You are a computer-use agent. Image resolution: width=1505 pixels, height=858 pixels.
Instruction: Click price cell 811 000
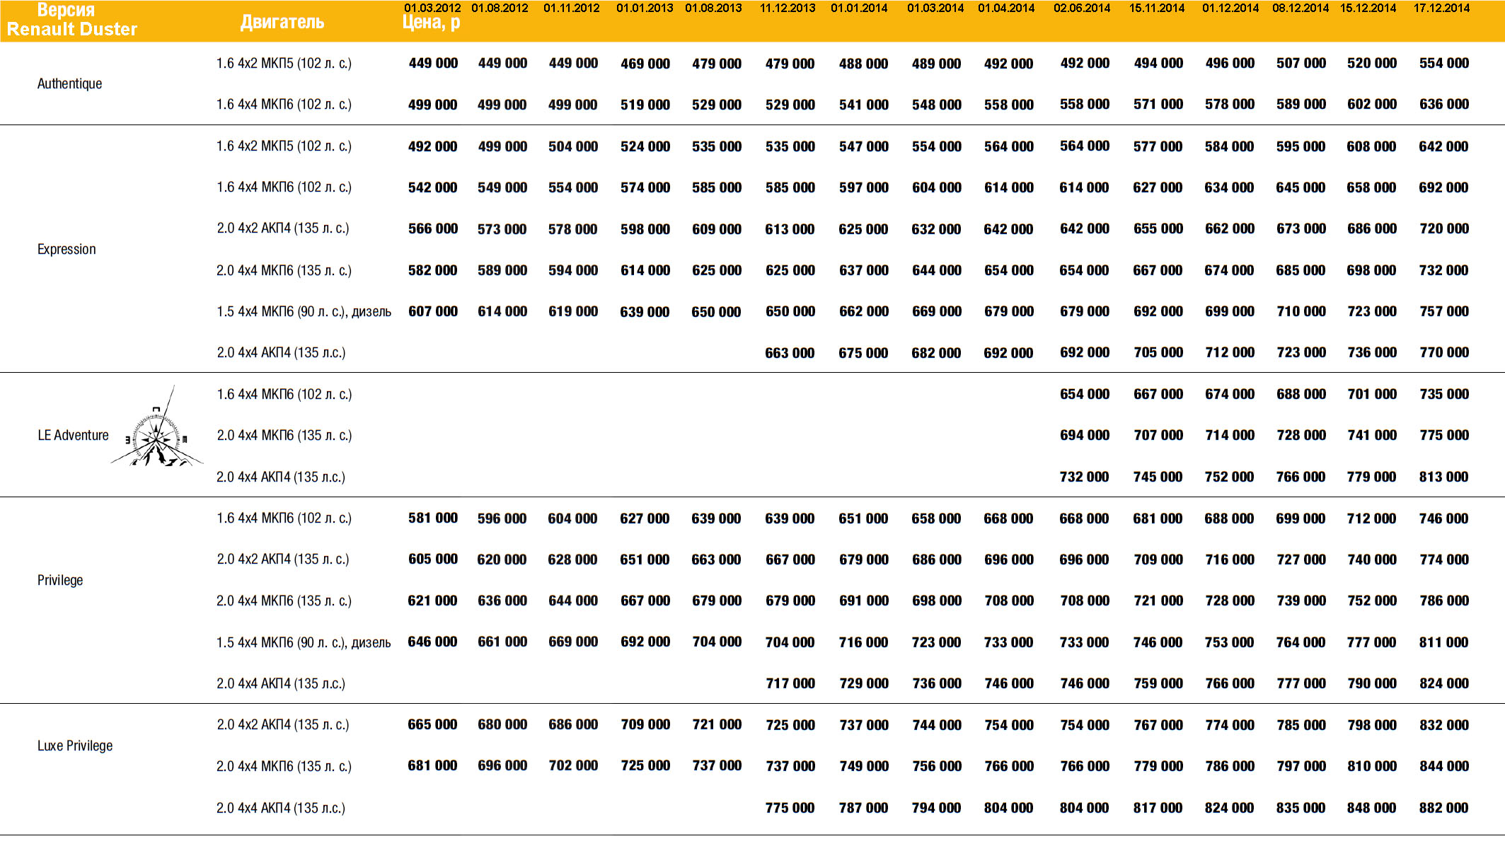click(1443, 642)
